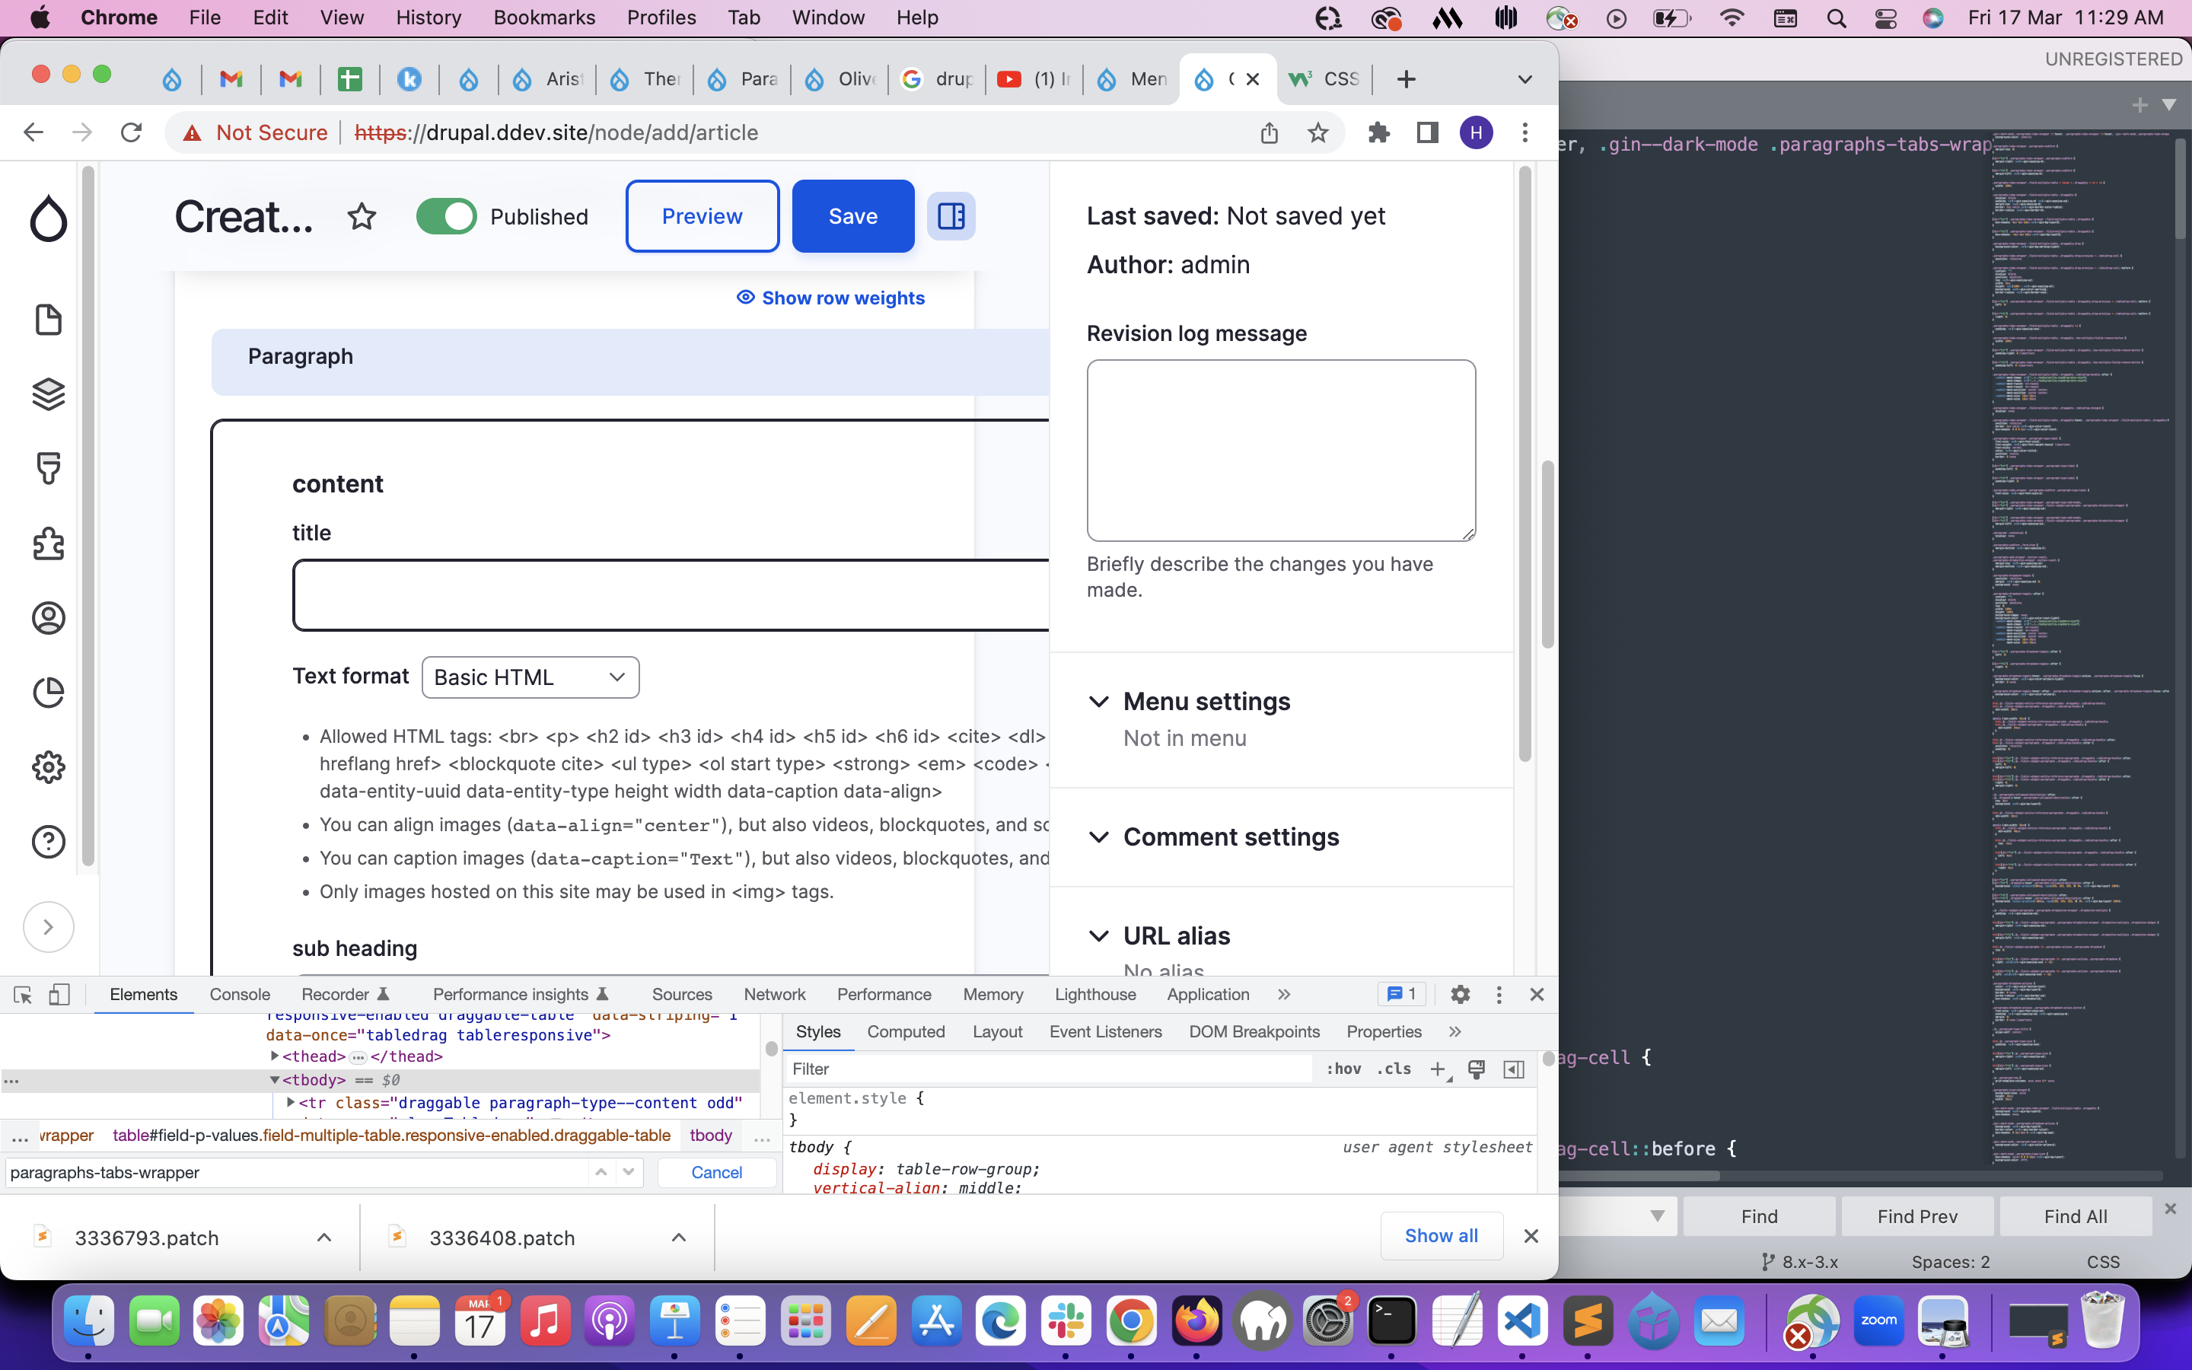Open the Content page icon in sidebar

[48, 320]
